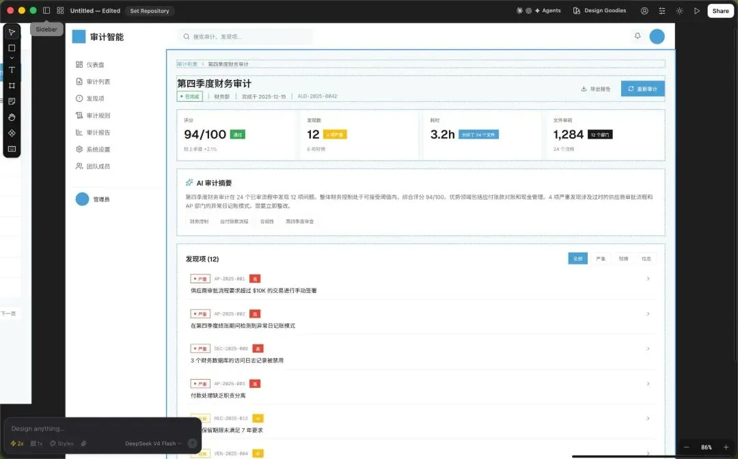Toggle light/dark theme sun icon
738x459 pixels.
[679, 10]
